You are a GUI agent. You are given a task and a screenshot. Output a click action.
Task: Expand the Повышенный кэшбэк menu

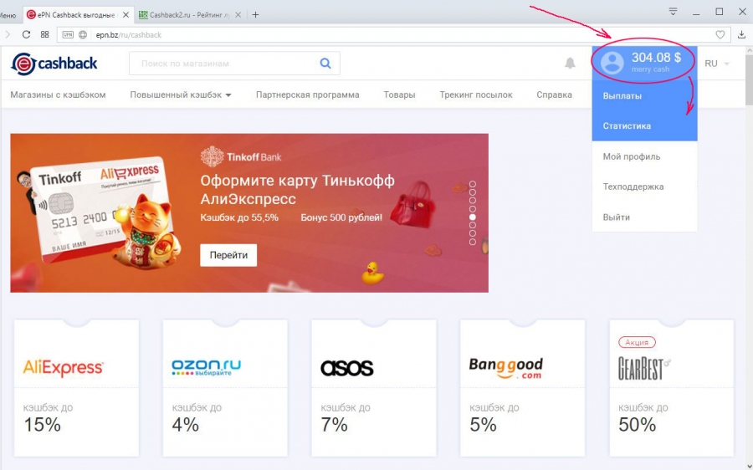[x=181, y=95]
